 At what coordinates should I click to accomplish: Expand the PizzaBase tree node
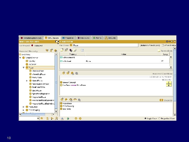point(24,107)
